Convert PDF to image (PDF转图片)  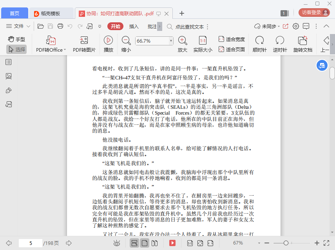[x=84, y=44]
